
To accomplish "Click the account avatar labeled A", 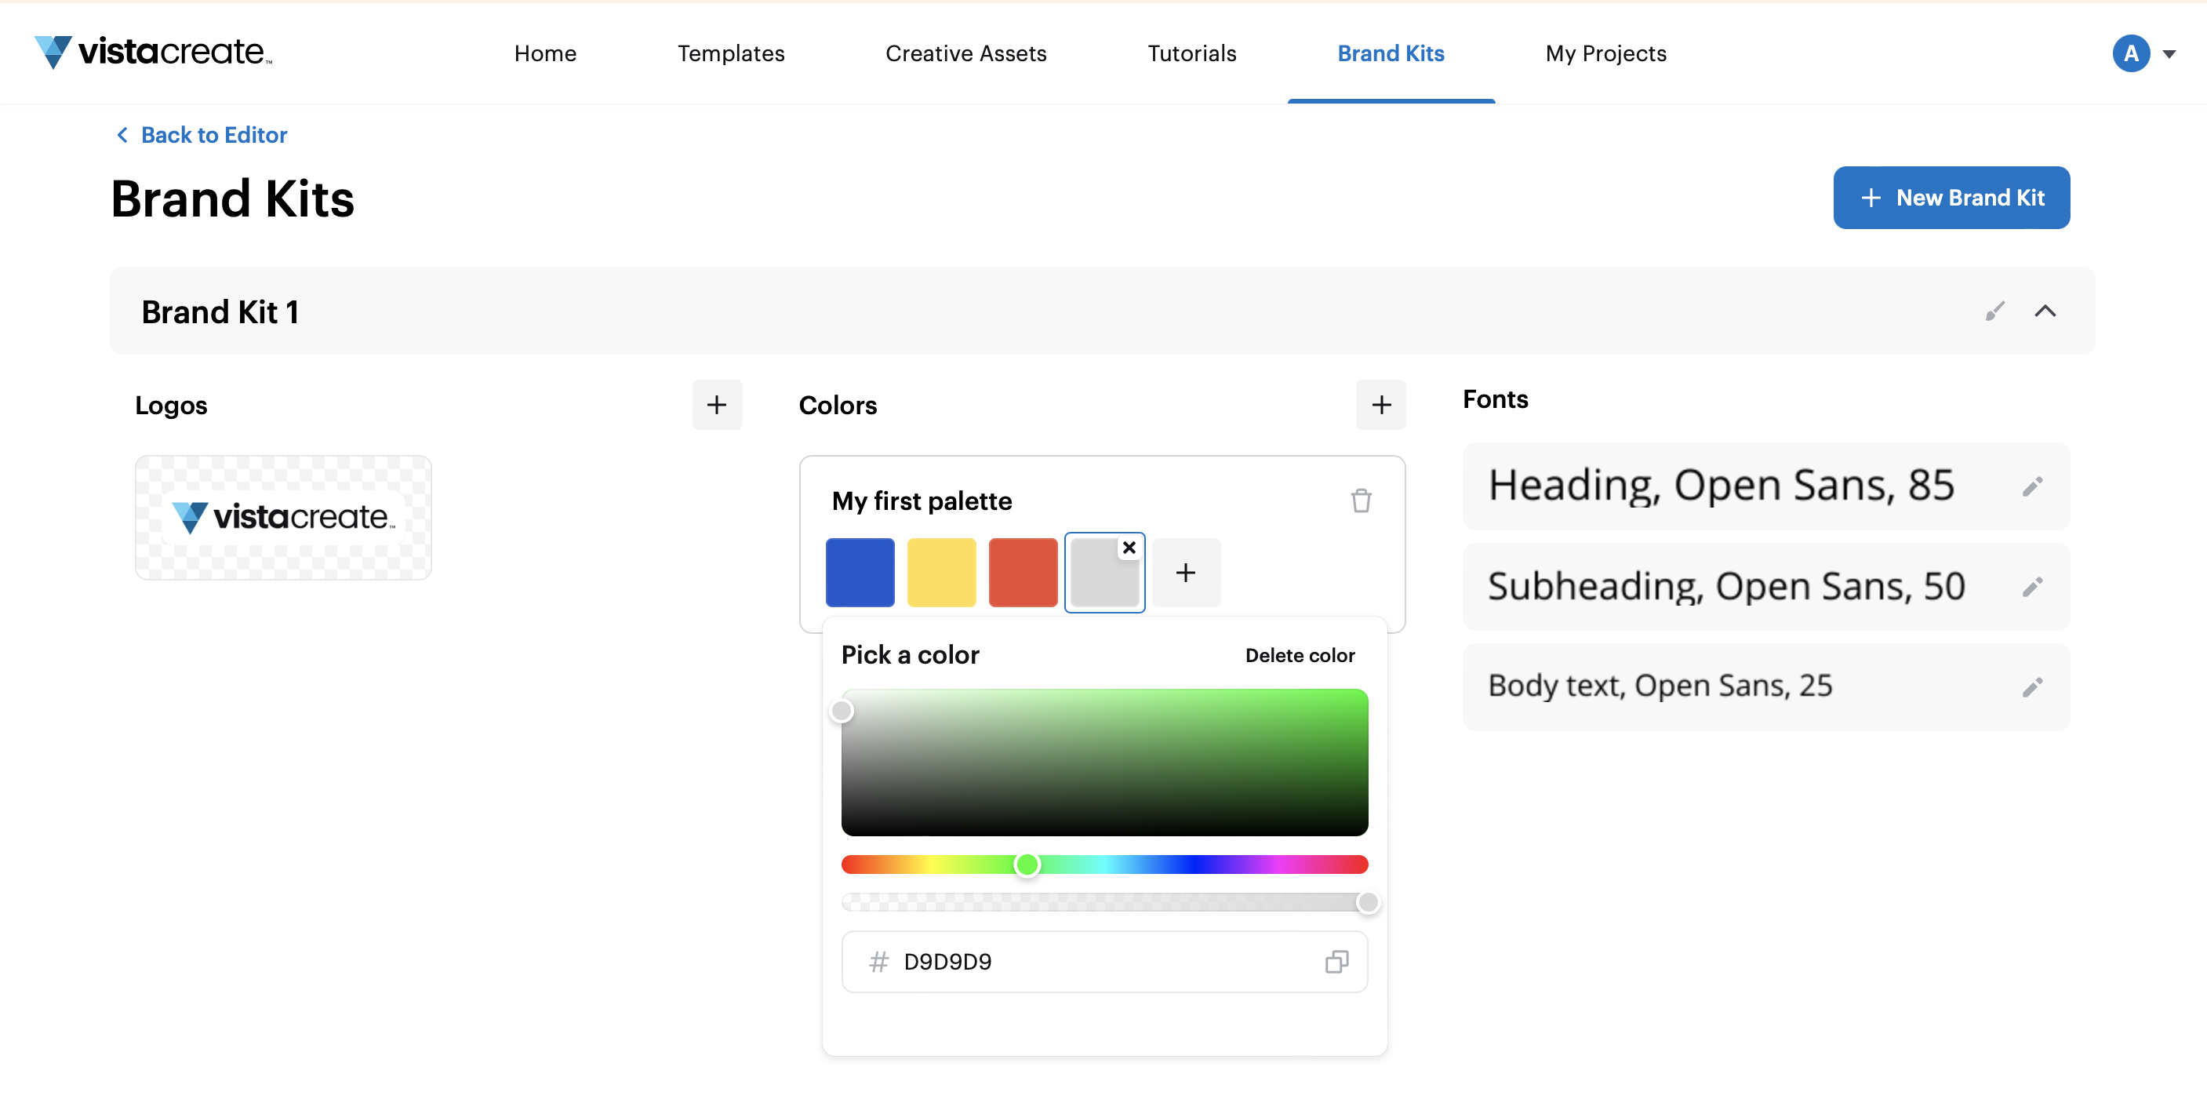I will point(2131,53).
